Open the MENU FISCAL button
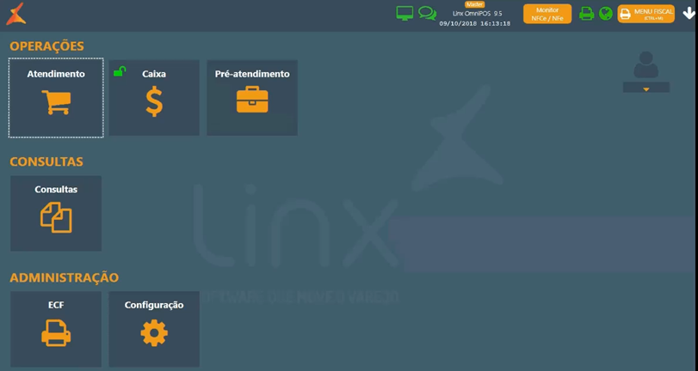The height and width of the screenshot is (371, 698). (x=645, y=14)
